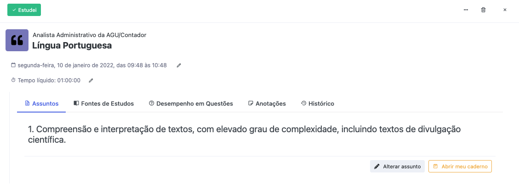Close the study detail panel
Image resolution: width=519 pixels, height=188 pixels.
click(505, 10)
